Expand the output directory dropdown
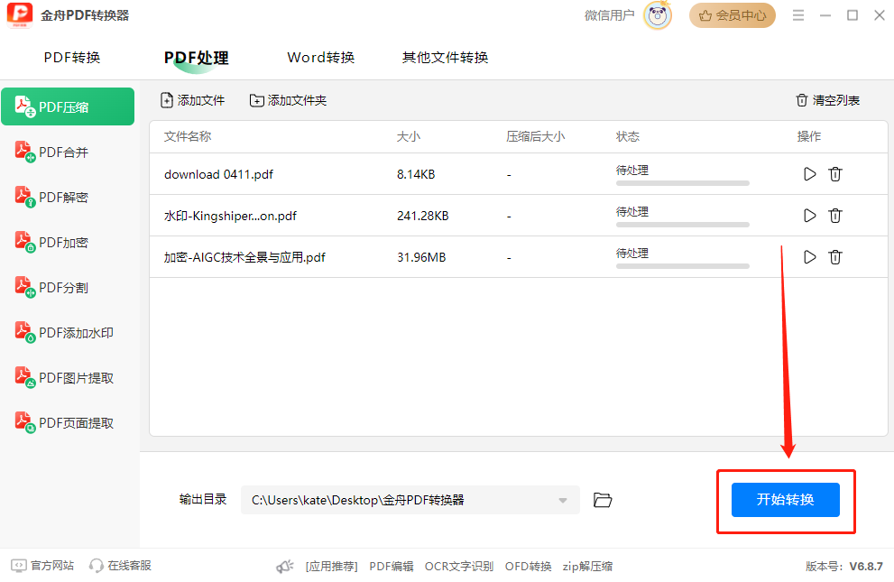This screenshot has width=894, height=582. coord(563,500)
